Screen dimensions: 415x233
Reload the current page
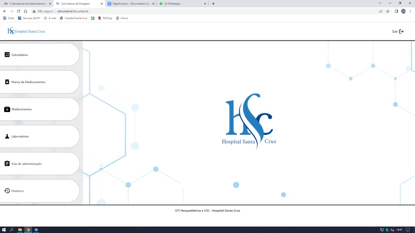pos(18,11)
